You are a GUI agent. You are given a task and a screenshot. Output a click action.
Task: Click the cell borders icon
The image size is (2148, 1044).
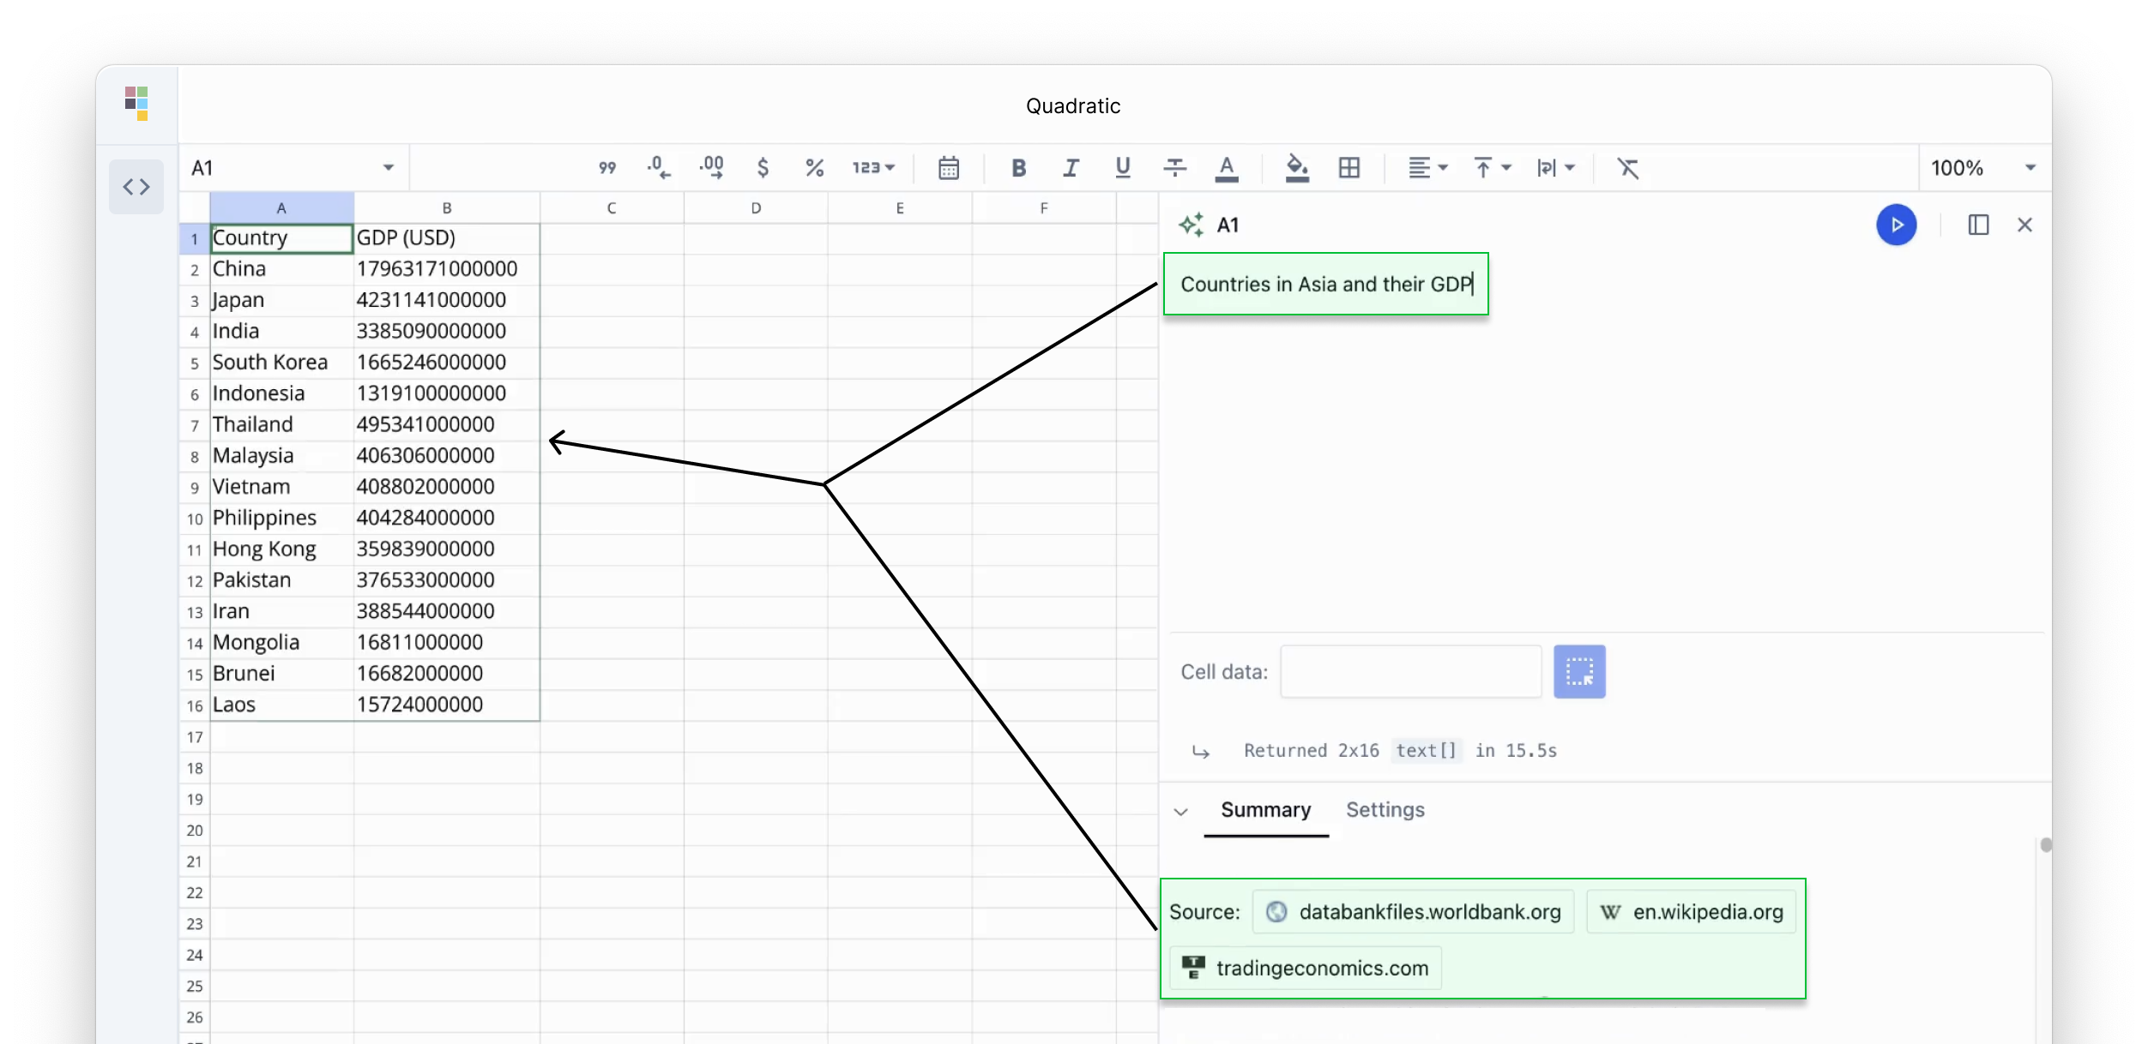pos(1349,167)
